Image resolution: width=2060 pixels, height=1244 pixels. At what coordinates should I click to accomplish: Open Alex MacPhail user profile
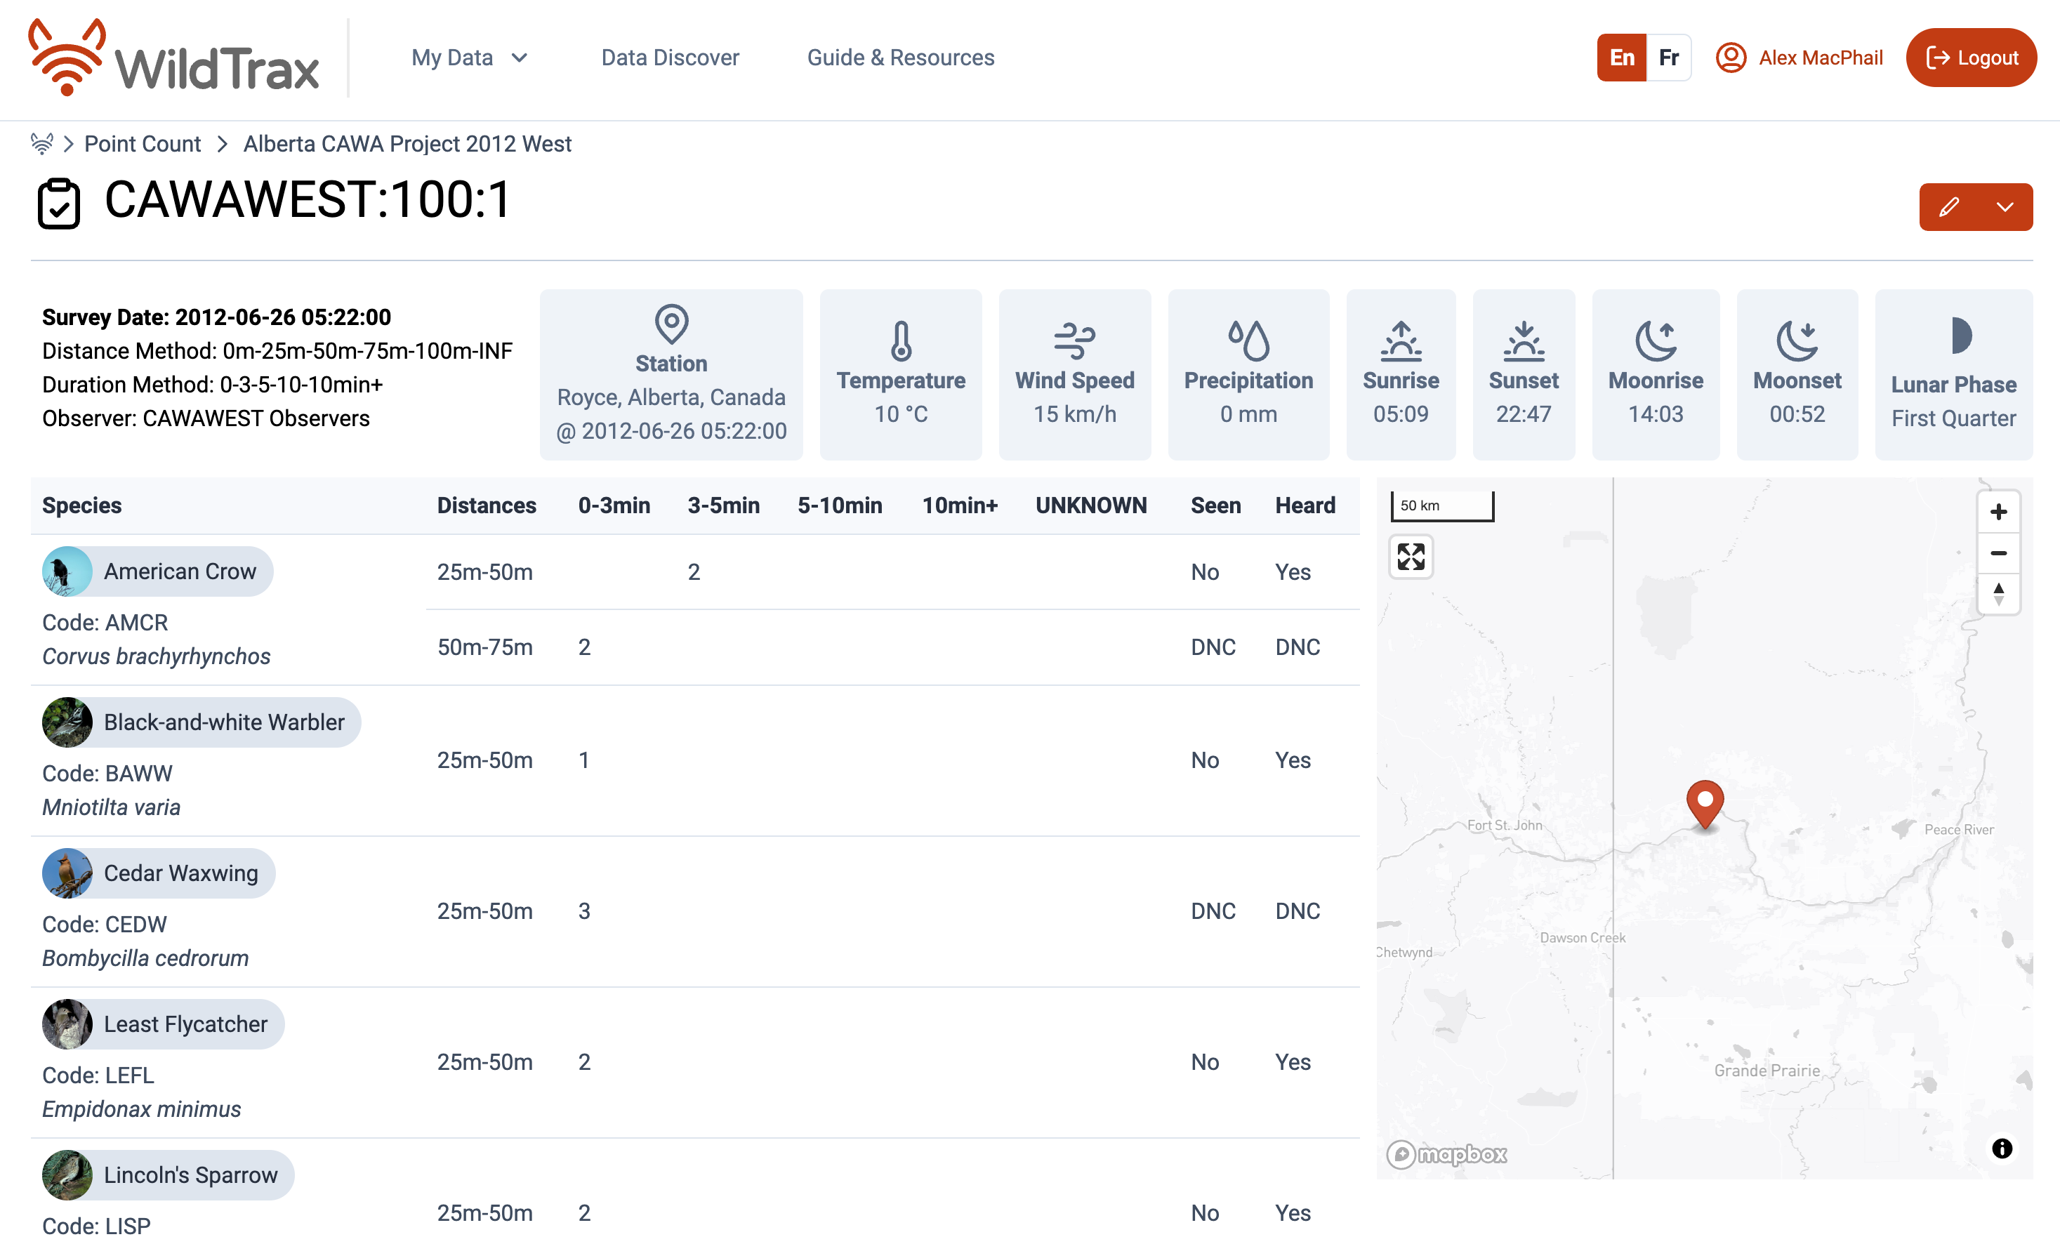[x=1799, y=58]
